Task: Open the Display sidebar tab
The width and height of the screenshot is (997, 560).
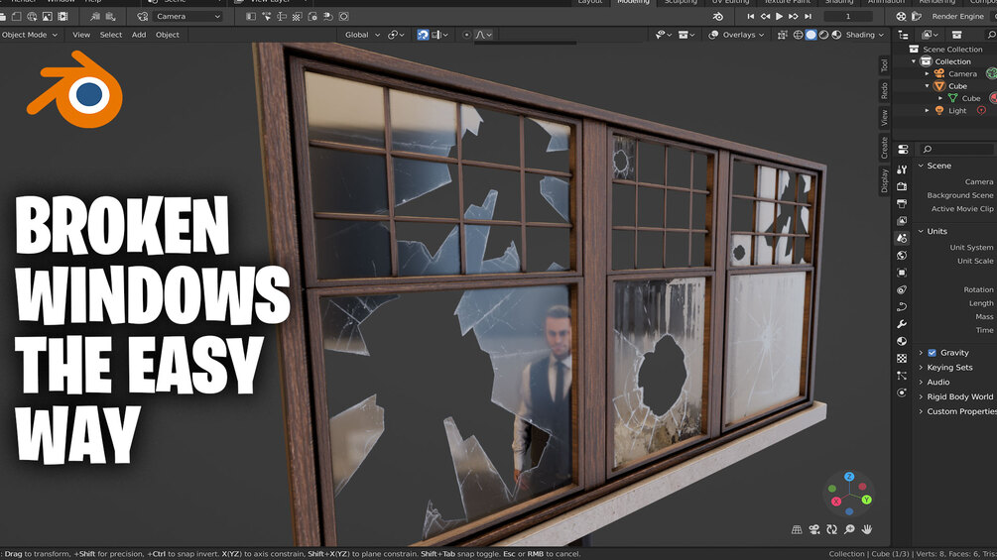Action: (884, 181)
